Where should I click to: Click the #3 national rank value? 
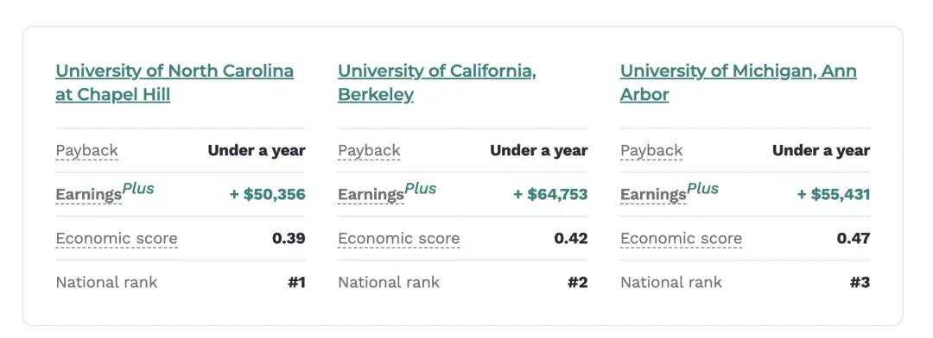860,282
